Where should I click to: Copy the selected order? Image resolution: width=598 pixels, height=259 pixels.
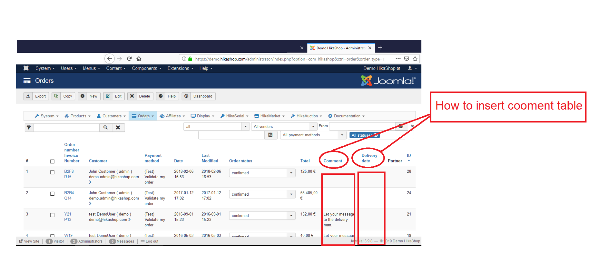(x=63, y=96)
